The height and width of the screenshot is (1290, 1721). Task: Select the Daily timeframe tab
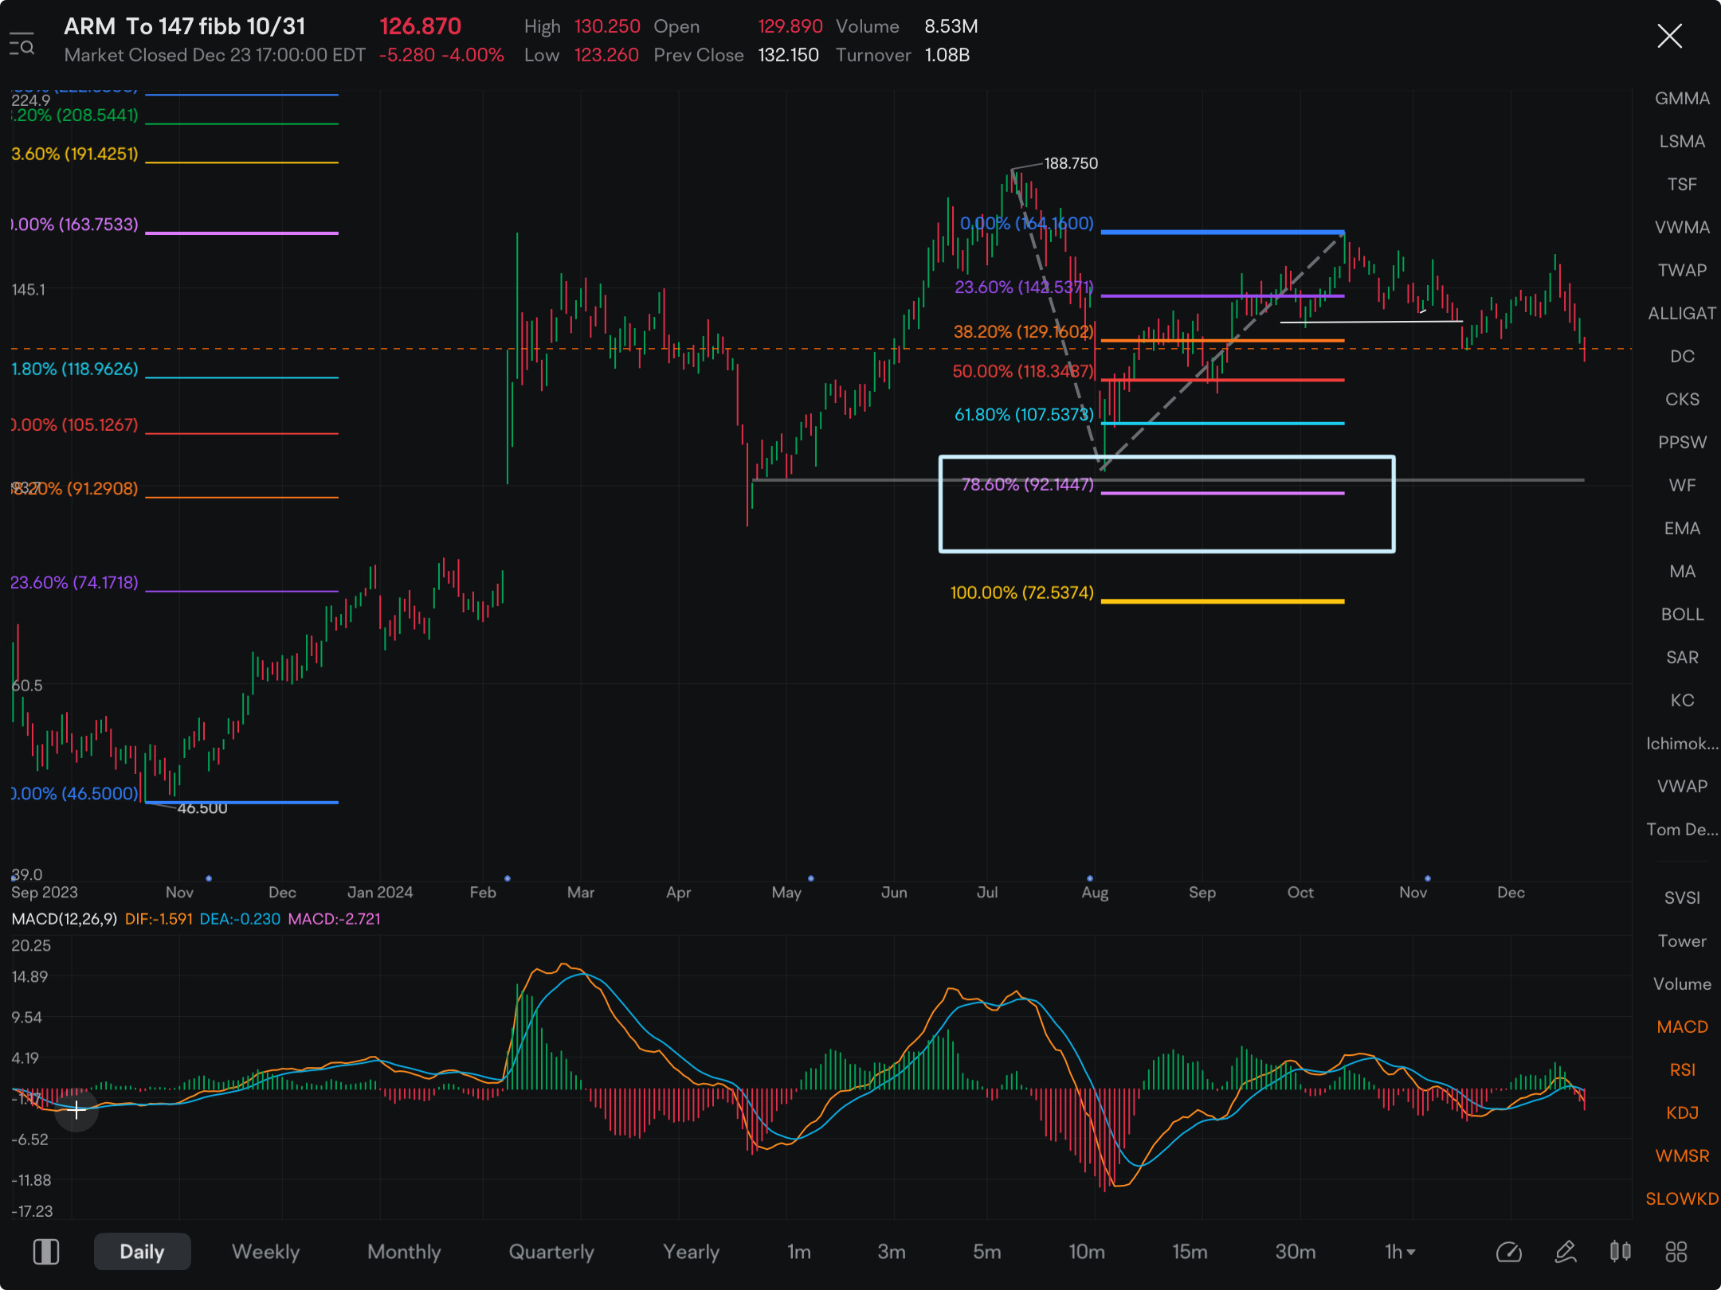pos(142,1252)
